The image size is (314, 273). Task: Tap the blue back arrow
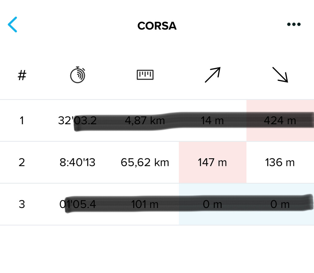13,25
